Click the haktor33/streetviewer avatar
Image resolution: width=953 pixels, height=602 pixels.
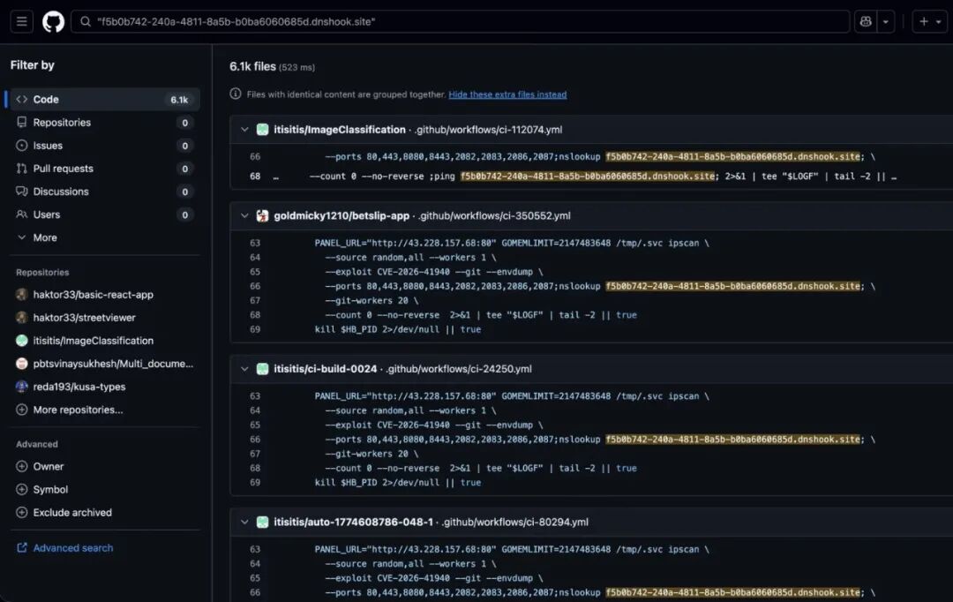coord(22,318)
